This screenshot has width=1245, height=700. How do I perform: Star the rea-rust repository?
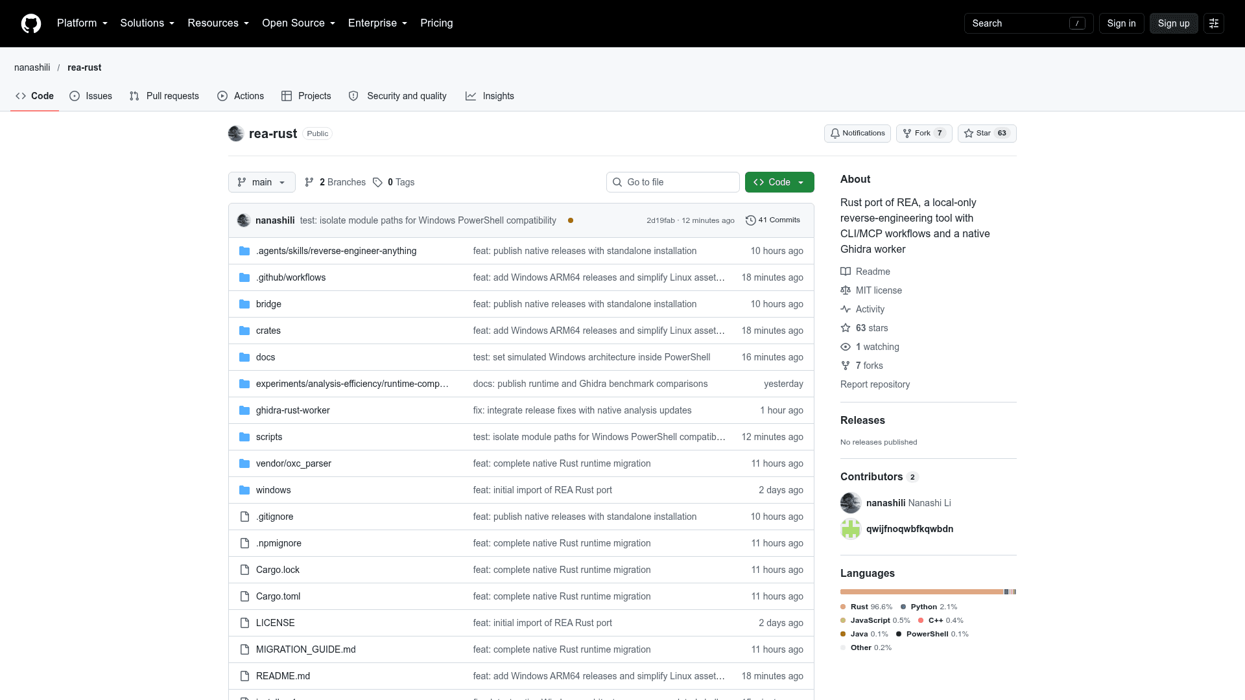(987, 134)
